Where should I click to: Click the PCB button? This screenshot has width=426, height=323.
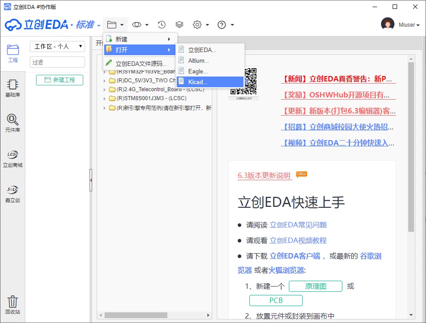click(x=276, y=300)
